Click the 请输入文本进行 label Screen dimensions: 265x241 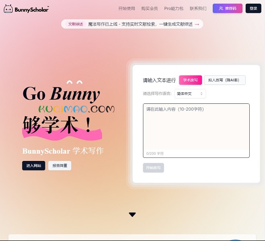pos(159,80)
